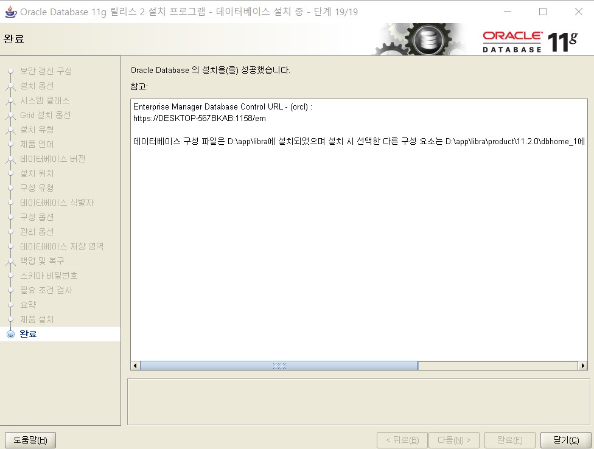Select the Grid 설치 옵션 step

(x=46, y=115)
